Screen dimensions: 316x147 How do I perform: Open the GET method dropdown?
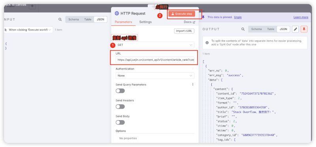point(155,45)
